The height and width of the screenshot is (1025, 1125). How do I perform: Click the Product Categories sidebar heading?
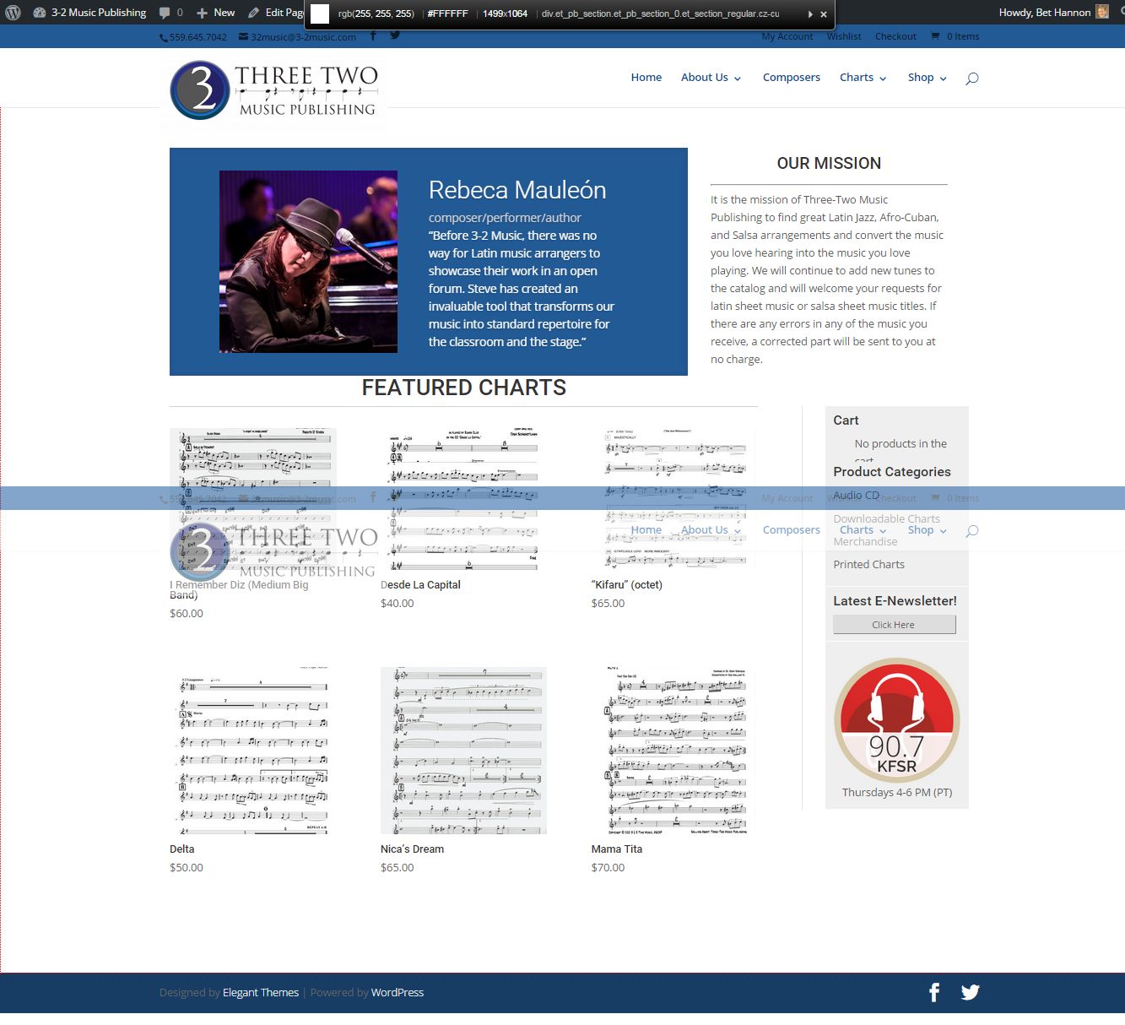click(x=892, y=472)
